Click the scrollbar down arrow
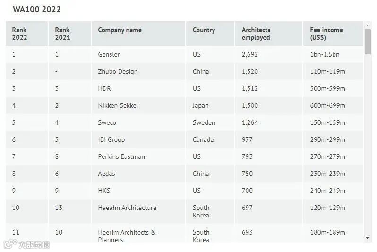This screenshot has height=252, width=377. pyautogui.click(x=368, y=238)
